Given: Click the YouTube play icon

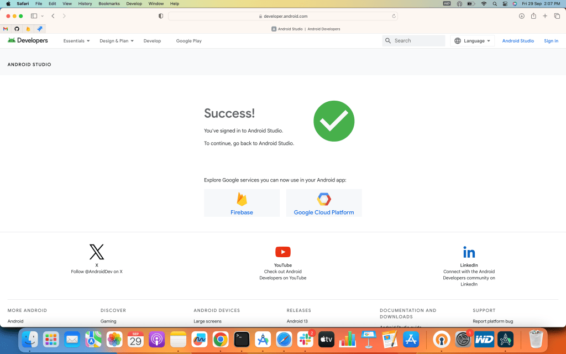Looking at the screenshot, I should (282, 252).
